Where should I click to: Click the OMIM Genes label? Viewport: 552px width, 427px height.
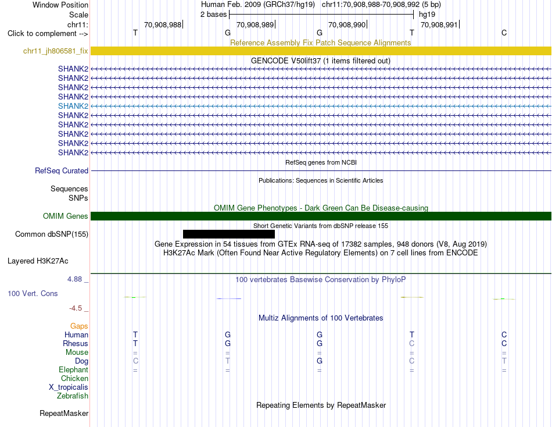65,216
